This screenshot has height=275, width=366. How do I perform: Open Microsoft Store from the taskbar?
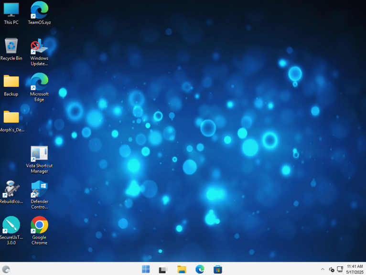point(217,269)
